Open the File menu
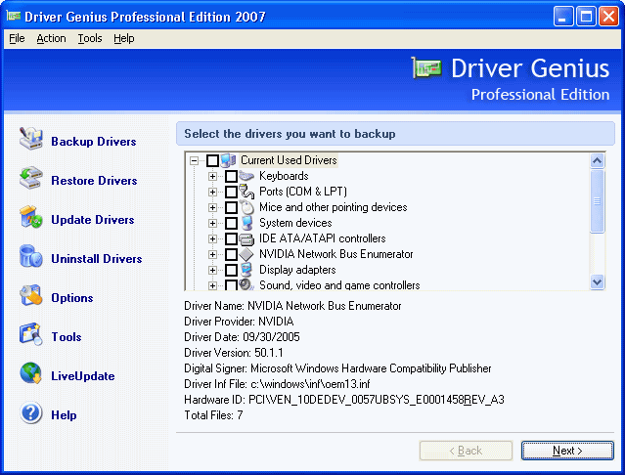 (17, 38)
